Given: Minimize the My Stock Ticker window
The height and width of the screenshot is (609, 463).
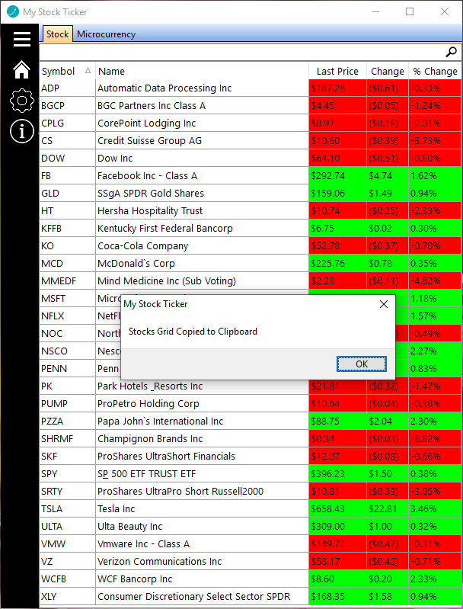Looking at the screenshot, I should pyautogui.click(x=375, y=11).
